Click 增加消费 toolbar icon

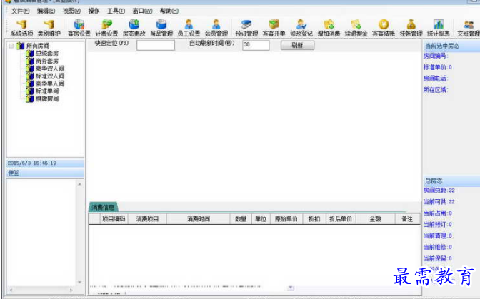pyautogui.click(x=329, y=28)
